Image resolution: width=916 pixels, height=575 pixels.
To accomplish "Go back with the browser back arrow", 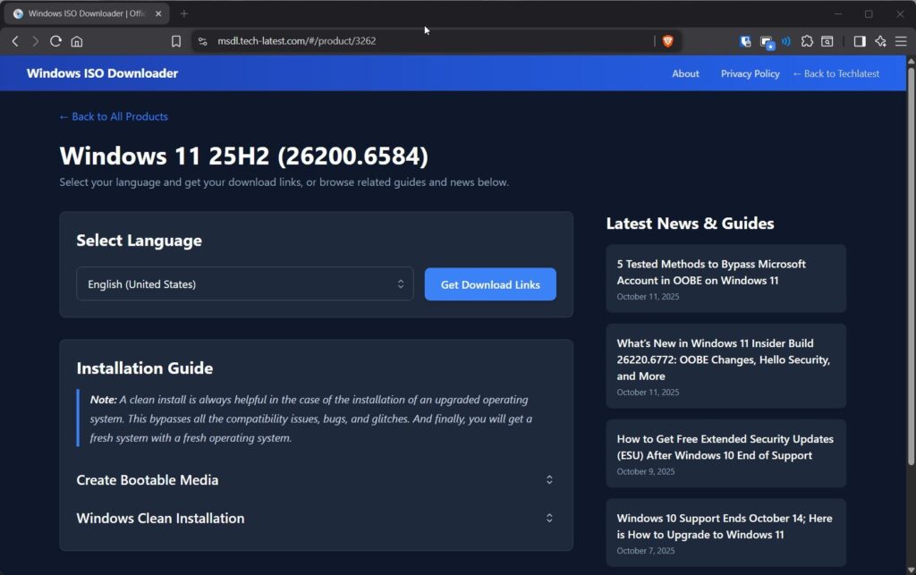I will [x=15, y=41].
